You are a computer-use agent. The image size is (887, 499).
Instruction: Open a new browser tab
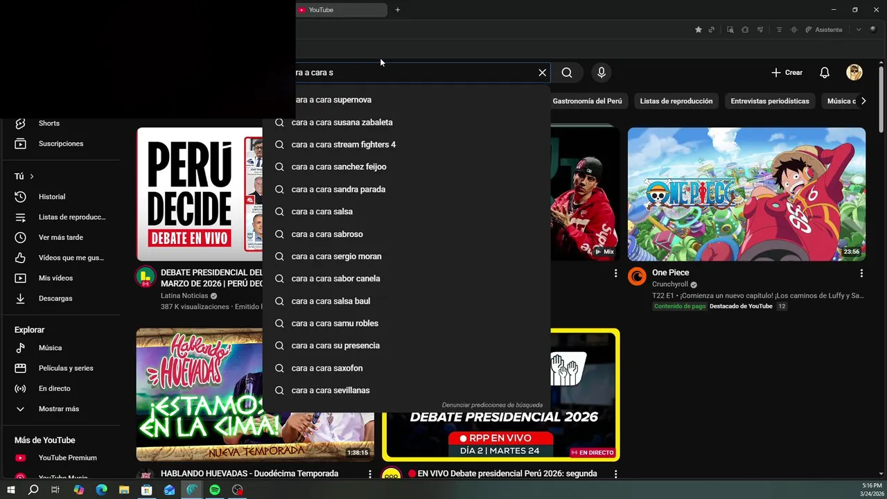coord(398,10)
